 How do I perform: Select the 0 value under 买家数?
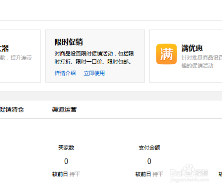point(66,161)
